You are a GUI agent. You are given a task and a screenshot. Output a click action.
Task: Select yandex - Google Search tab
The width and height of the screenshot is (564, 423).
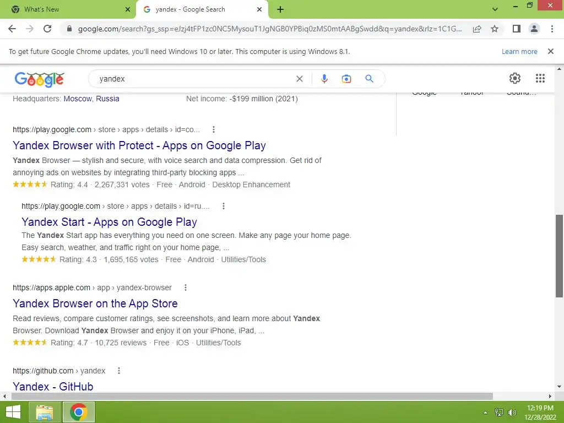[202, 9]
